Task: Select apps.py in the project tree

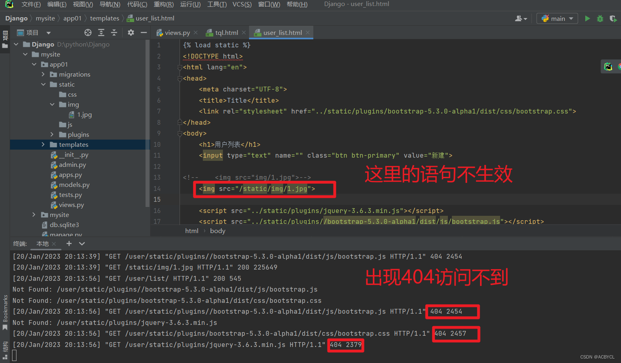Action: click(x=70, y=175)
